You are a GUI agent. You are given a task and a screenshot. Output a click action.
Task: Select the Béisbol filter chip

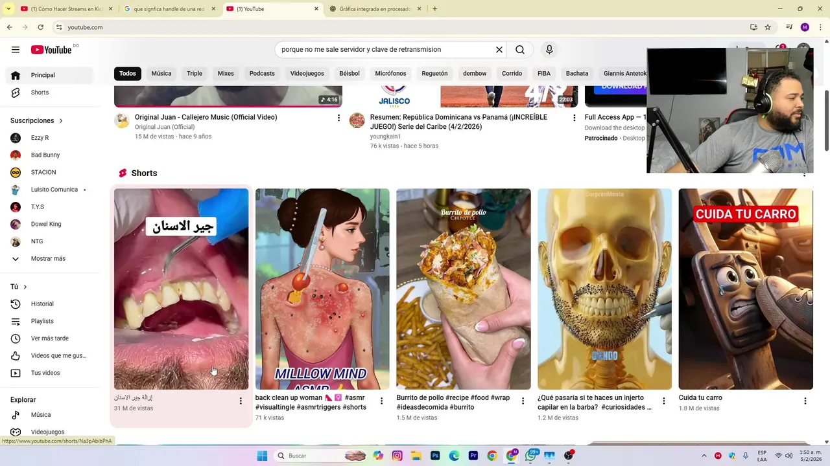(350, 74)
